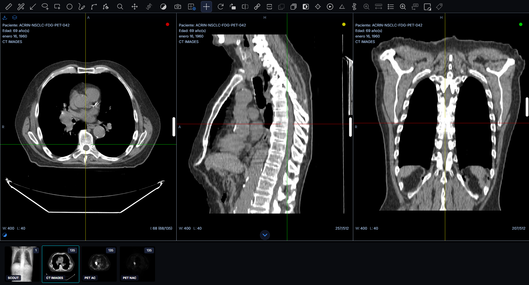This screenshot has width=529, height=285.
Task: Click the chain link sync icon
Action: tap(257, 7)
